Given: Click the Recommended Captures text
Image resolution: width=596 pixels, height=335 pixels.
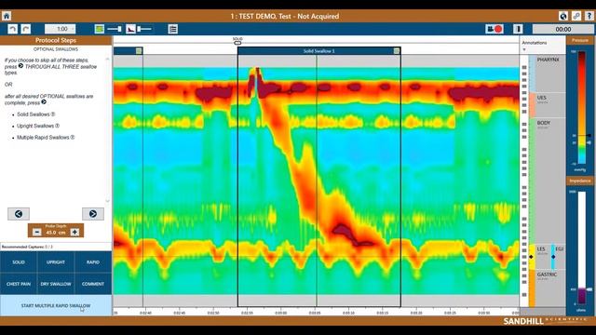Looking at the screenshot, I should [x=27, y=247].
